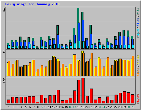The height and width of the screenshot is (110, 141).
Task: Click day label '6' on the x-axis
Action: pos(30,107)
